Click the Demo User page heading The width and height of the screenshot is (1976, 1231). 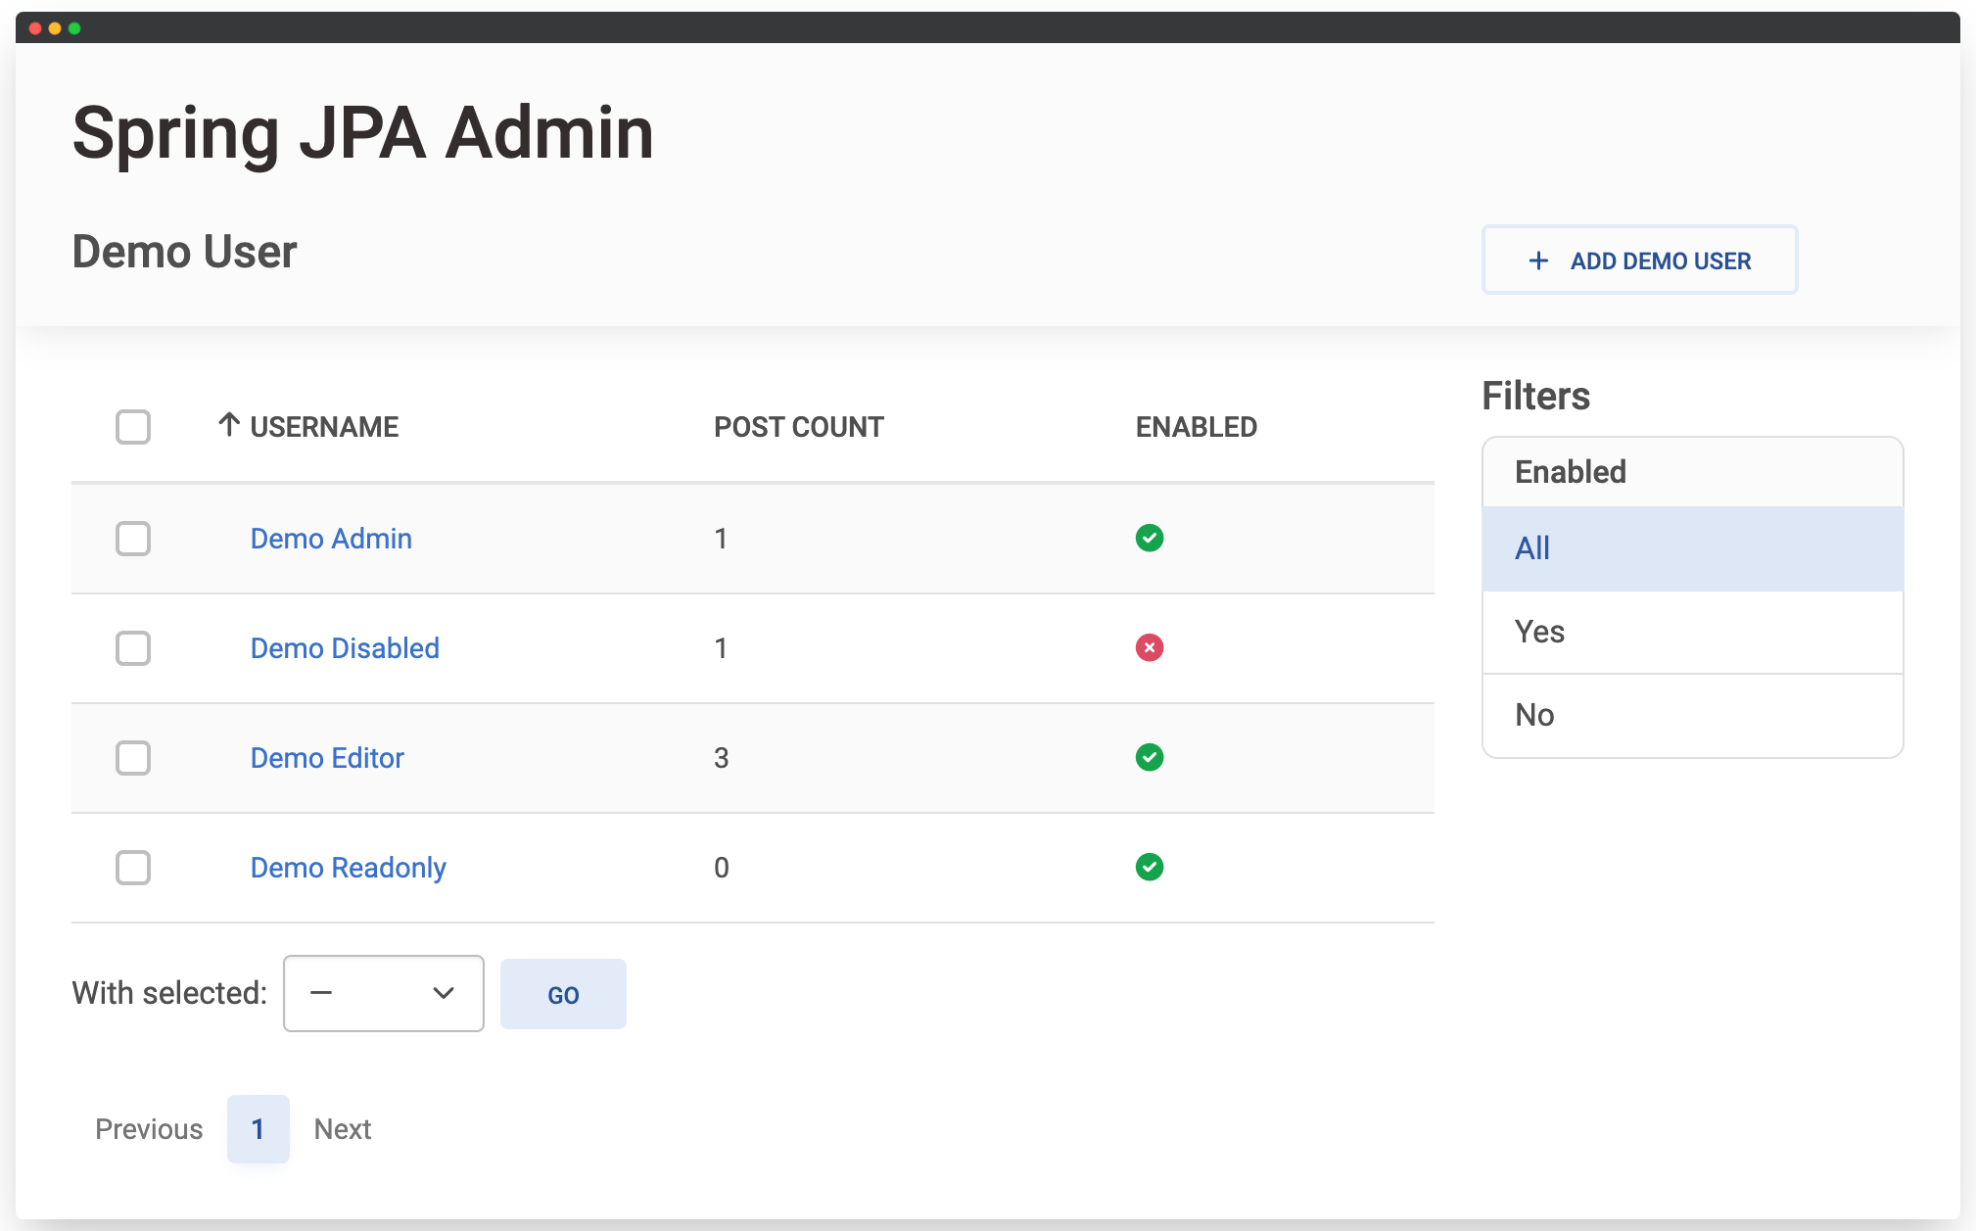click(185, 252)
